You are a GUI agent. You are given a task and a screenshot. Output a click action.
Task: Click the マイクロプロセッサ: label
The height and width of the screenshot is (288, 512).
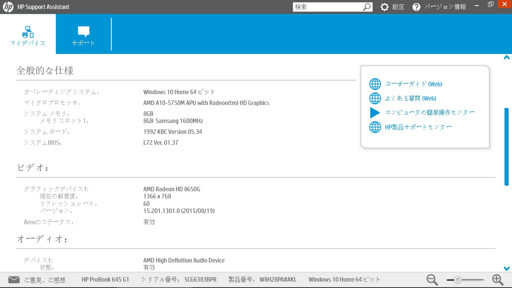[x=52, y=103]
